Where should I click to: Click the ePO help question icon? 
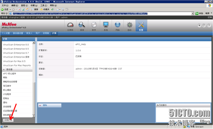coord(209,25)
